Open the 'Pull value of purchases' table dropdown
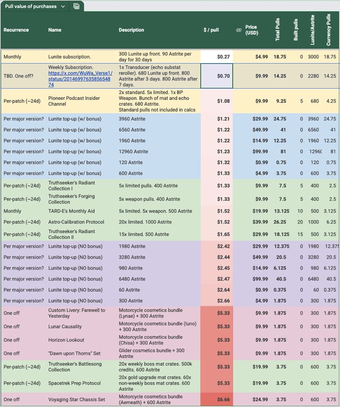 click(x=63, y=6)
